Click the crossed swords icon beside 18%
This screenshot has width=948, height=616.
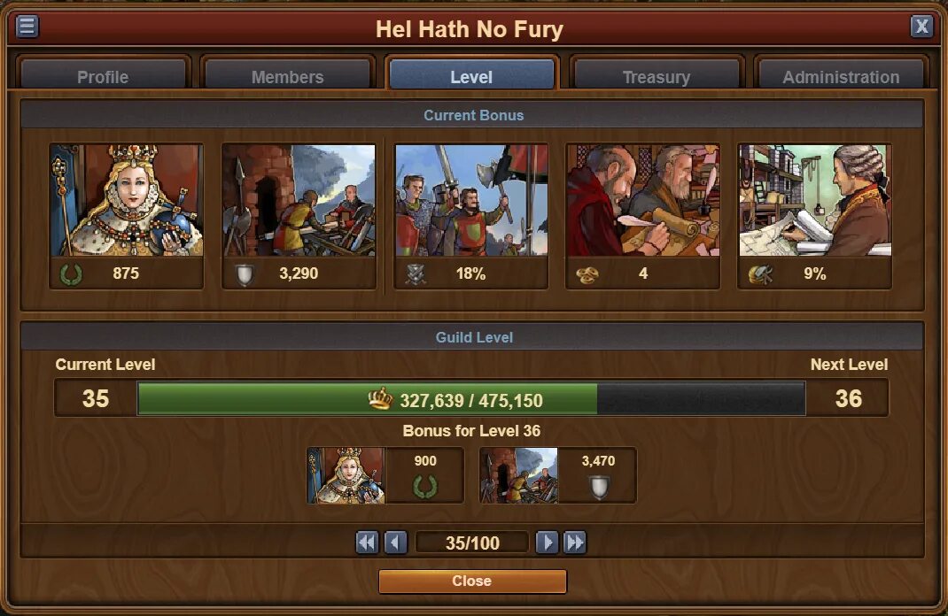416,274
